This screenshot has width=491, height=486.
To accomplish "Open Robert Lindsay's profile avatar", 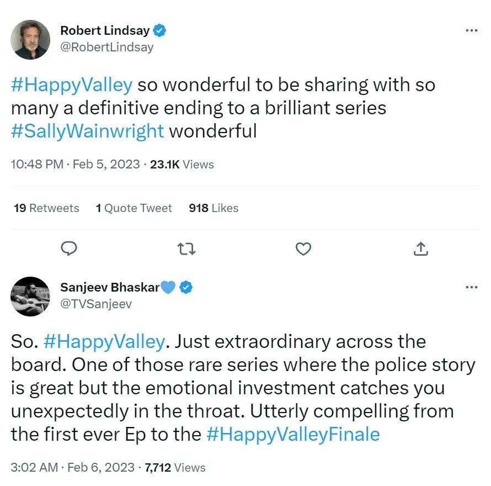I will [x=30, y=39].
